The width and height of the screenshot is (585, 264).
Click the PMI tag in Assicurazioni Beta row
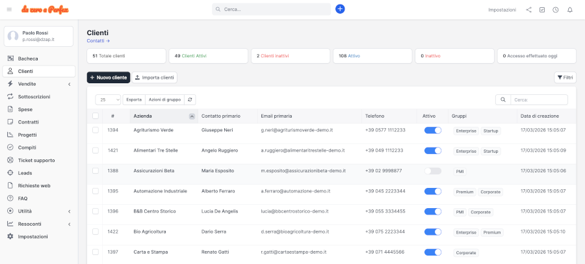[460, 172]
